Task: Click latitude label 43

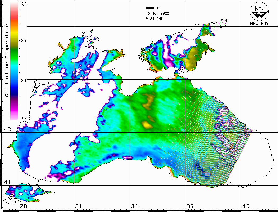Action: point(7,129)
